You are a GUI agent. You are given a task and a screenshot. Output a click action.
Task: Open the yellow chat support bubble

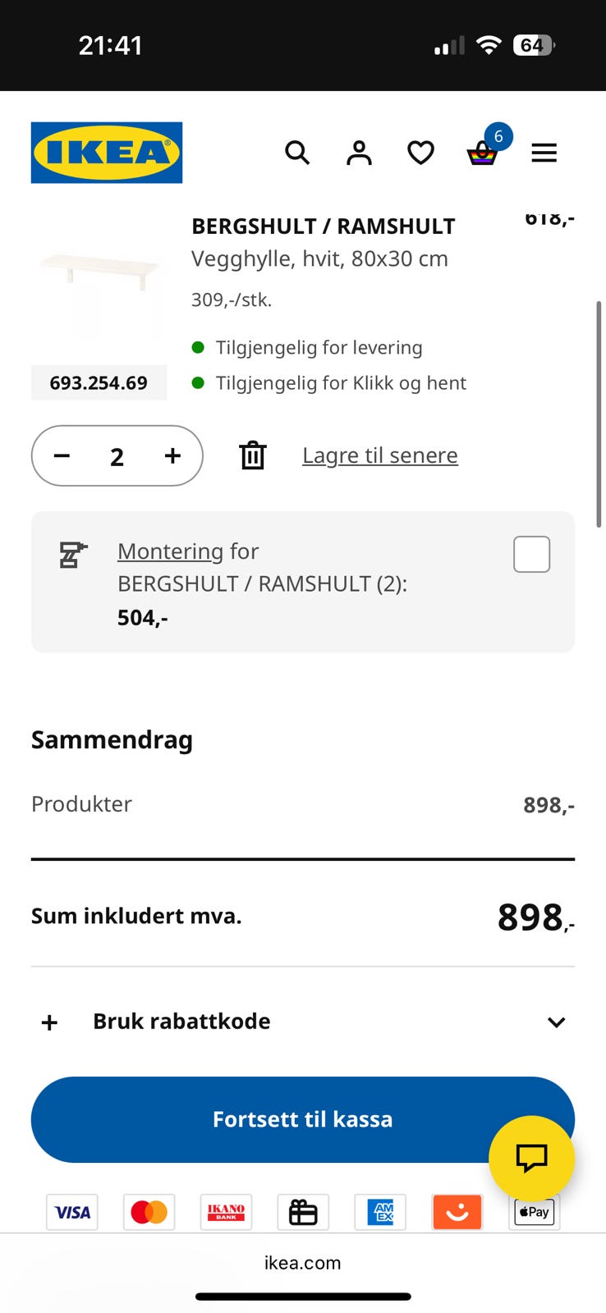(531, 1158)
